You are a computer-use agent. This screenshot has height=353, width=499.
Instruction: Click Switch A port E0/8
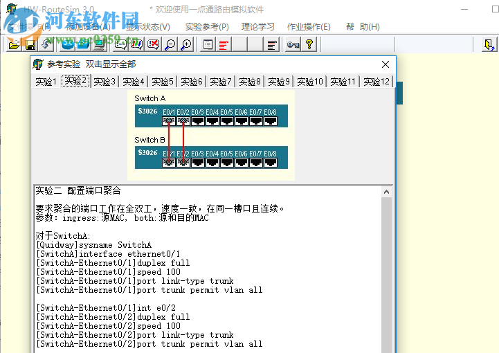pos(271,121)
